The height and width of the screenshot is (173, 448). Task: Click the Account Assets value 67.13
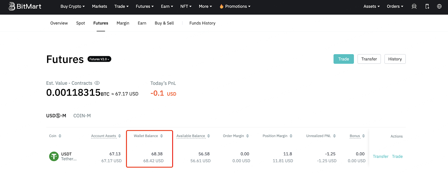click(x=115, y=154)
